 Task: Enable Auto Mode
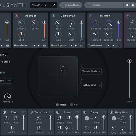[71, 5]
